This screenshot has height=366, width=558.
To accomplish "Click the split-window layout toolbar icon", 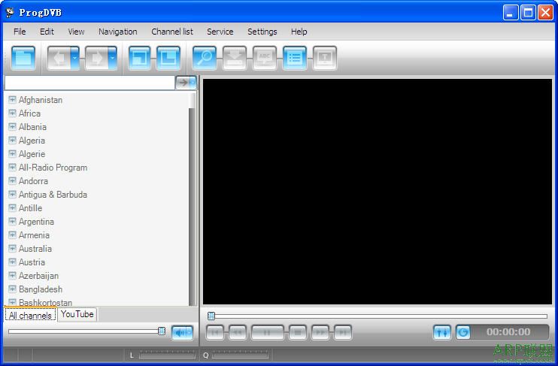I will coord(168,58).
